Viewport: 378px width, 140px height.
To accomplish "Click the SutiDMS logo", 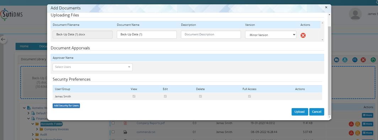I will click(12, 14).
